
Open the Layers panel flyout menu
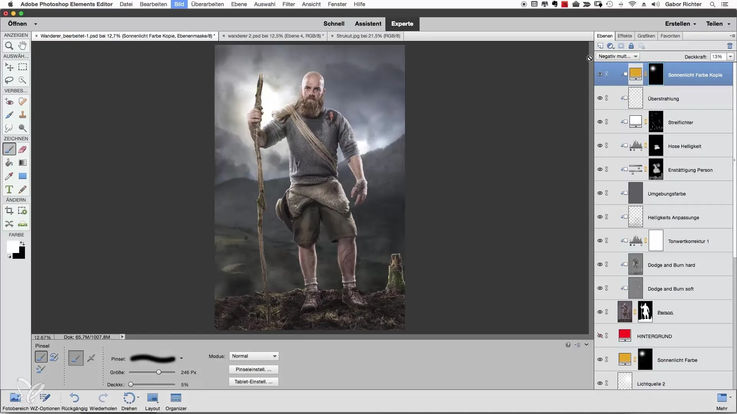(x=732, y=36)
